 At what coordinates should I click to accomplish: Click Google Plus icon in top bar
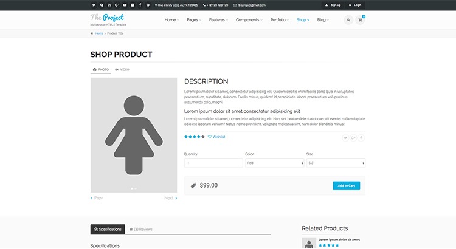117,5
